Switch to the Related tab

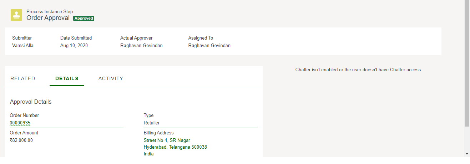click(x=23, y=78)
